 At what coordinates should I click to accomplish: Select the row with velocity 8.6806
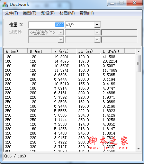70,75
